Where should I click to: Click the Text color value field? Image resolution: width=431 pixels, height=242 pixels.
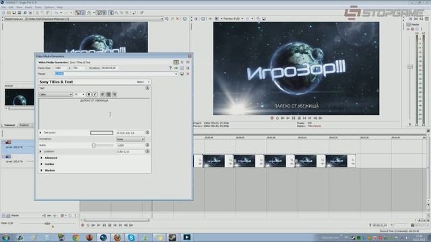pyautogui.click(x=130, y=133)
